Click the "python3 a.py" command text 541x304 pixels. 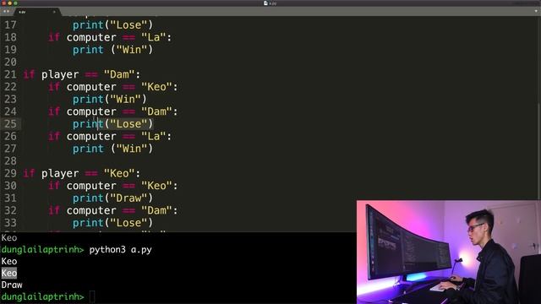[x=120, y=250]
